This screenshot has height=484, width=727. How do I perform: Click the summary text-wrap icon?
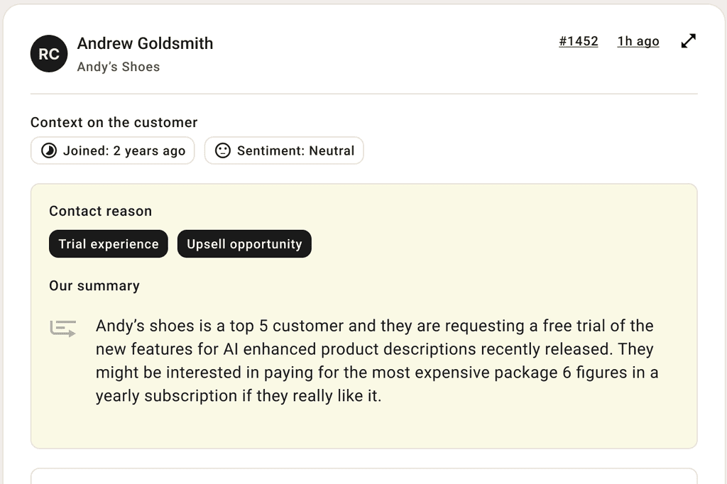pyautogui.click(x=63, y=329)
